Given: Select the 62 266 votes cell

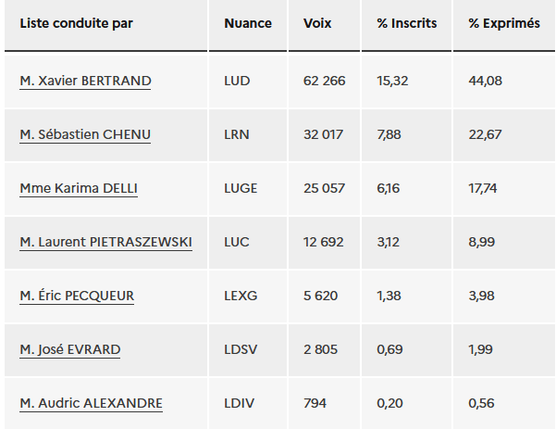Looking at the screenshot, I should point(324,81).
